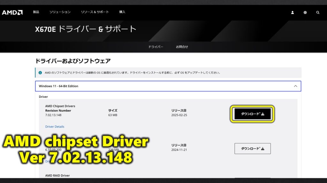Collapse the Windows 11 - 64-Bit Edition section
This screenshot has width=327, height=183.
(168, 86)
